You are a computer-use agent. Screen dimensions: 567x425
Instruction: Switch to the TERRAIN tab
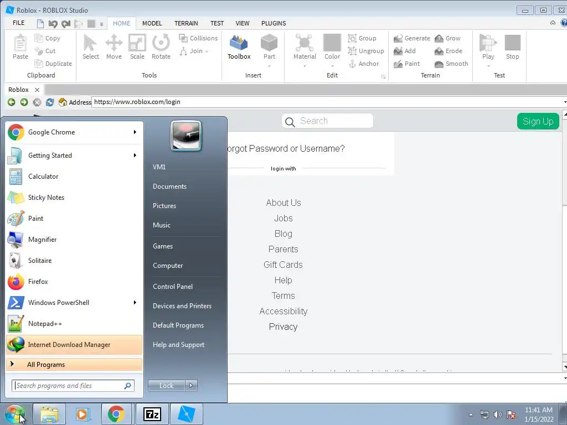pos(186,23)
